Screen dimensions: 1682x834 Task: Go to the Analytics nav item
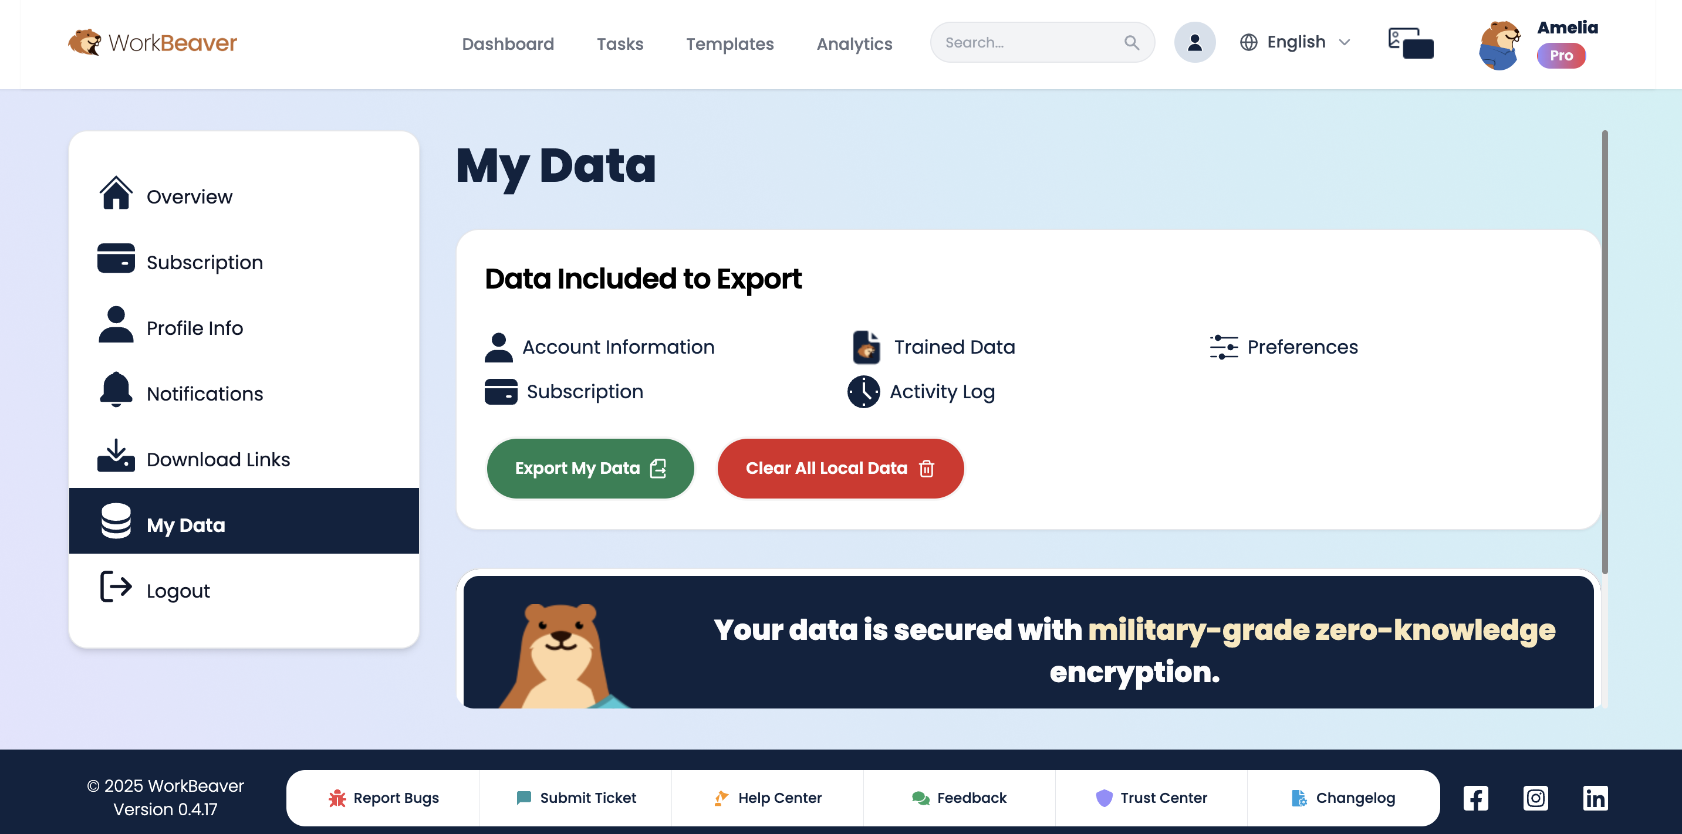[854, 44]
